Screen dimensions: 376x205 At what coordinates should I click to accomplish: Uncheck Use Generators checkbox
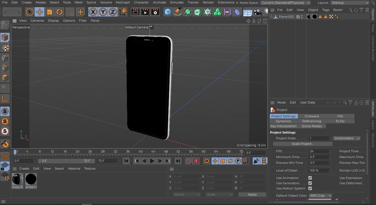310,183
